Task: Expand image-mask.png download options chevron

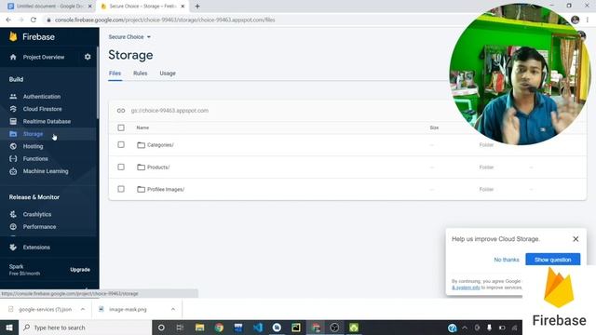Action: click(x=173, y=309)
